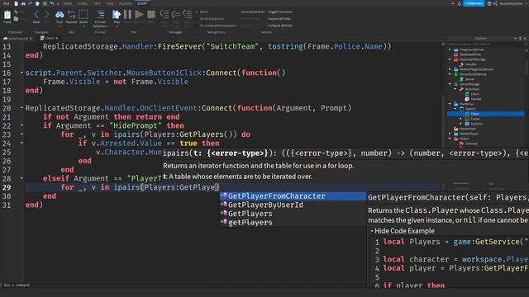Switch to the PLUGINS ribbon tab

click(125, 3)
